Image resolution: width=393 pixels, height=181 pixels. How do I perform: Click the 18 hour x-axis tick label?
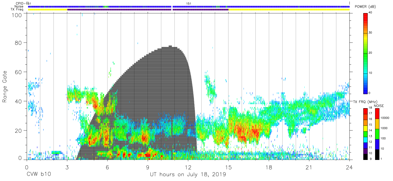tap(269, 167)
